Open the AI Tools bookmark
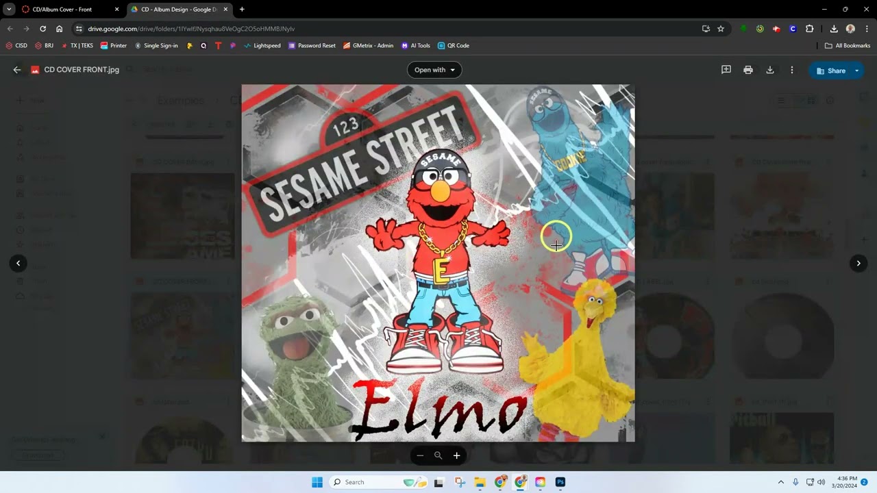This screenshot has width=877, height=493. [x=416, y=46]
